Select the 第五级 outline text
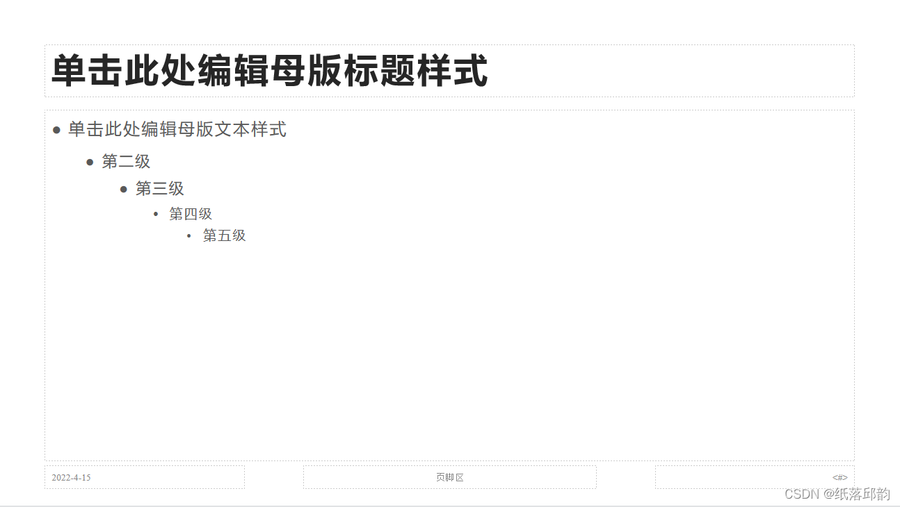Screen dimensions: 900x507 (x=225, y=235)
